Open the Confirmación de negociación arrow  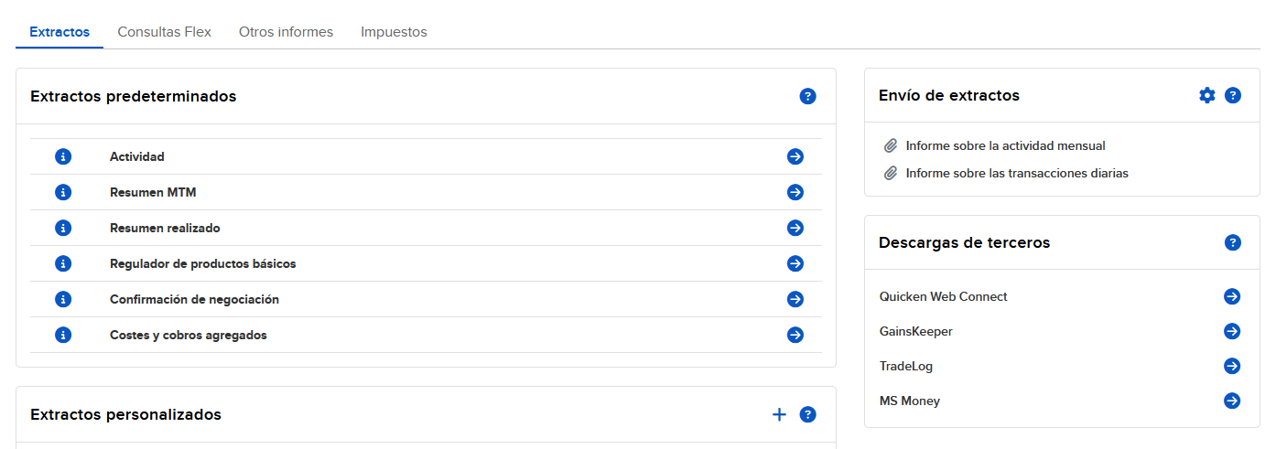point(795,299)
